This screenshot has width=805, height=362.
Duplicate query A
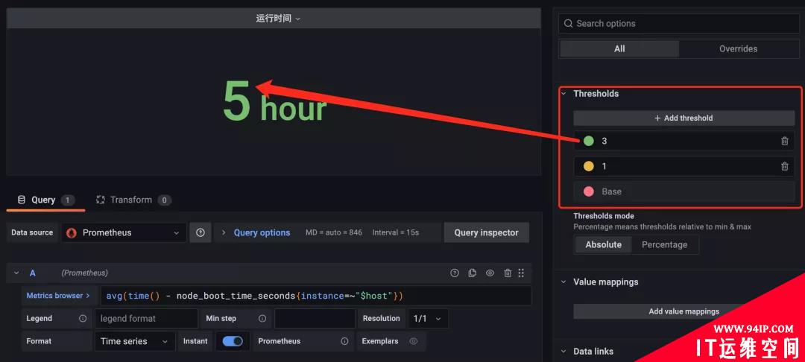(473, 273)
